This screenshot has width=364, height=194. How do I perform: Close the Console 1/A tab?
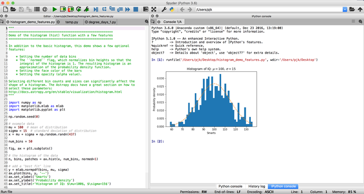159,22
